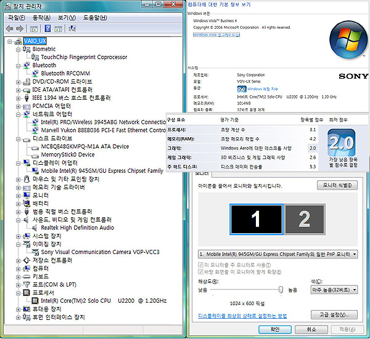Open the 동작(A) menu
370x339 pixels.
41,18
